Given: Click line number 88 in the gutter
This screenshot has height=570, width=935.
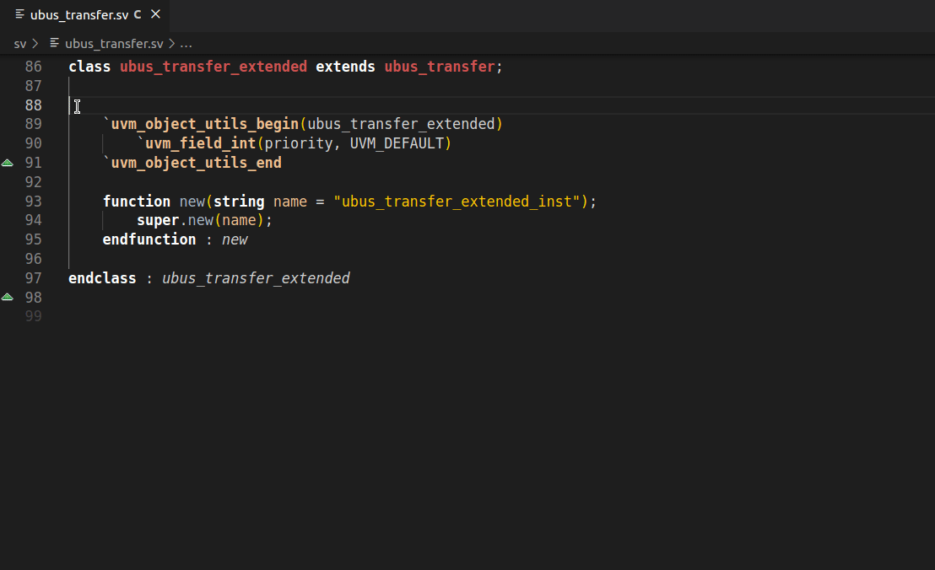Looking at the screenshot, I should click(x=33, y=105).
